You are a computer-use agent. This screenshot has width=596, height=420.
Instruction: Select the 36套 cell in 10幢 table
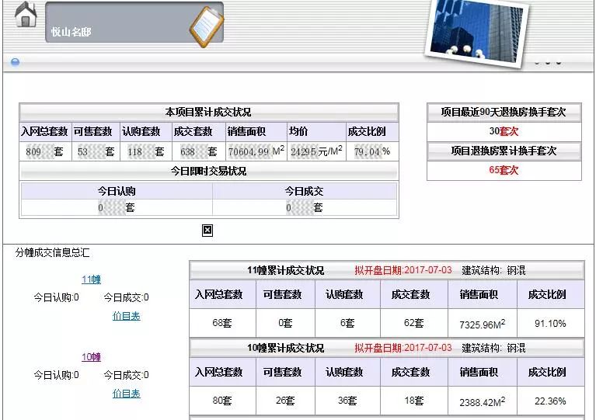click(x=347, y=401)
